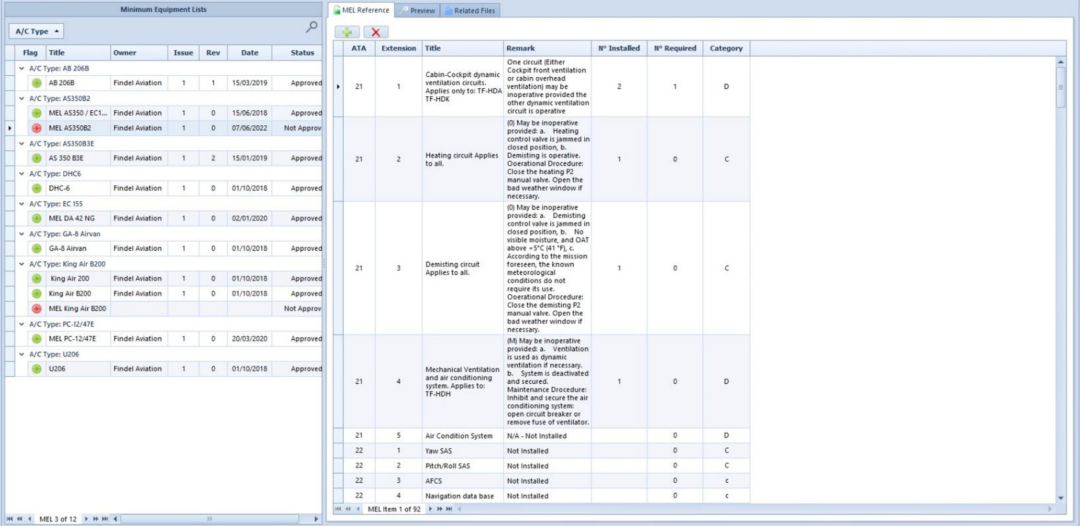
Task: Go to first MEL record in left navigator
Action: (10, 519)
